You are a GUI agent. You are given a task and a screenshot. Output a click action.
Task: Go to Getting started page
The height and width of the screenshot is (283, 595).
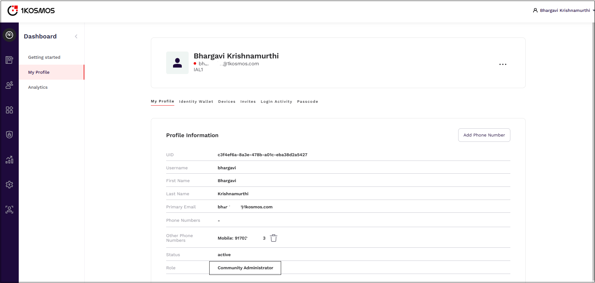click(x=44, y=57)
